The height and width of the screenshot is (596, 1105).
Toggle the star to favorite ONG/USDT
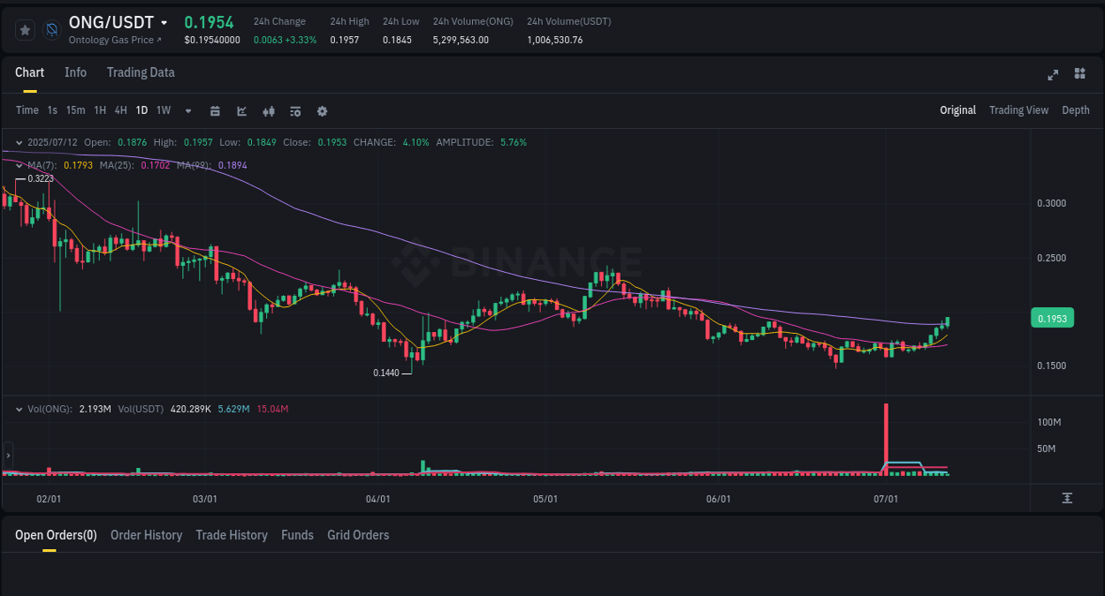(x=25, y=29)
